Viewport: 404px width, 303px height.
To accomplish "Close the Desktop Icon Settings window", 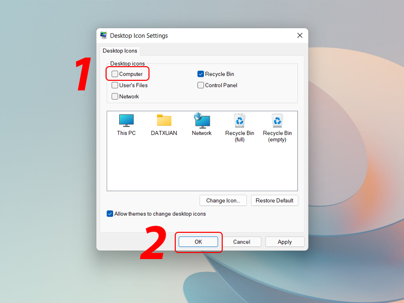I will 299,35.
